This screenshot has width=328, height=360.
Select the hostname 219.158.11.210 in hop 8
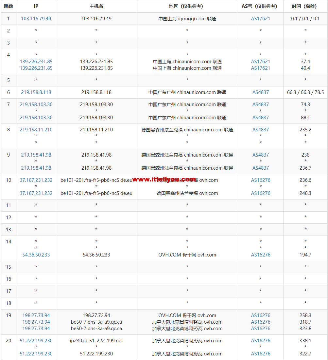pyautogui.click(x=96, y=129)
